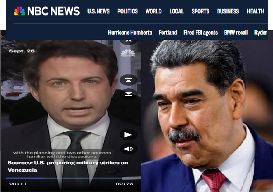273x192 pixels.
Task: Open the U.S. News section
Action: (x=98, y=11)
